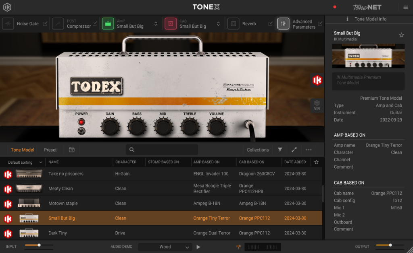Click IK icon on Small But Big row

(x=8, y=219)
